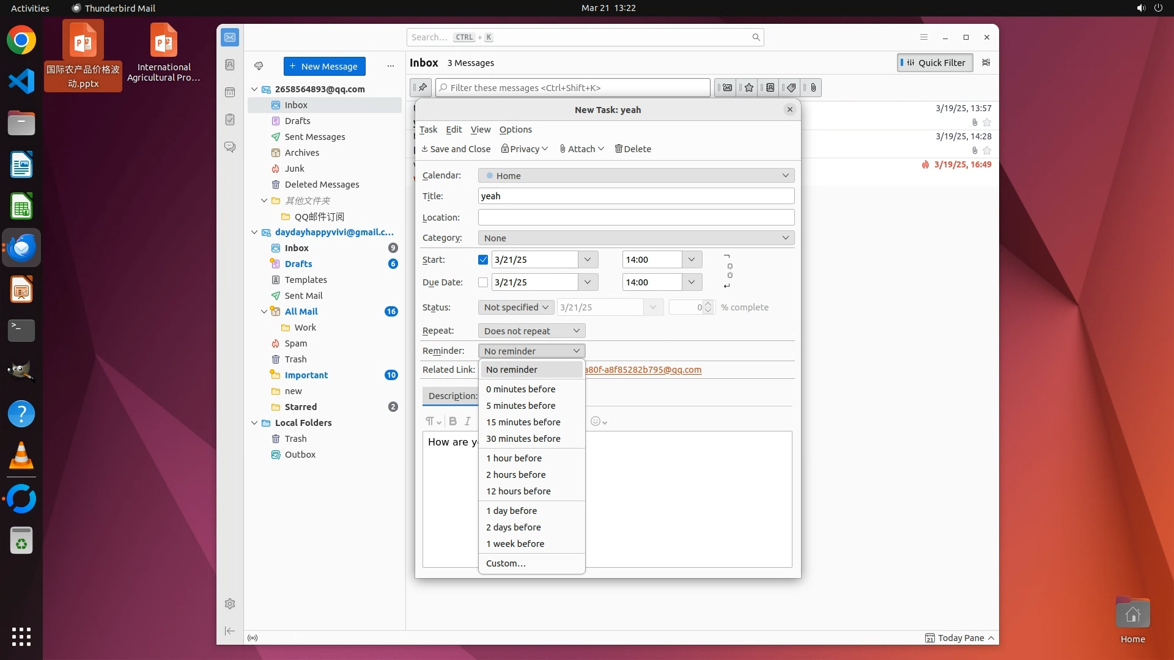Filter messages with attachments icon
The image size is (1174, 660).
point(813,87)
